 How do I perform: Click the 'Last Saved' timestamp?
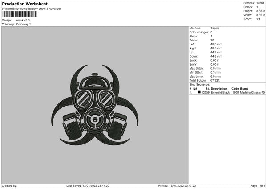point(88,185)
